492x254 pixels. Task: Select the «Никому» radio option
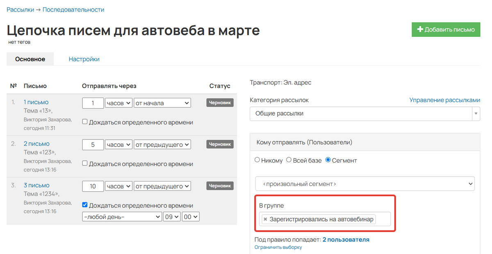[257, 160]
